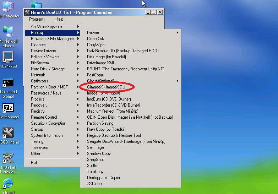Click the Hiren's BootCD title bar tools icon
The height and width of the screenshot is (194, 278).
(27, 12)
